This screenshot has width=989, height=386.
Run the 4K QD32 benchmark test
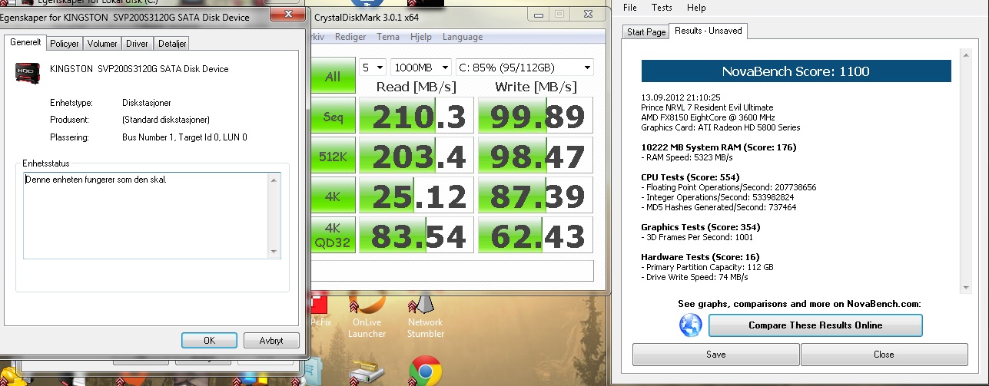click(x=333, y=236)
